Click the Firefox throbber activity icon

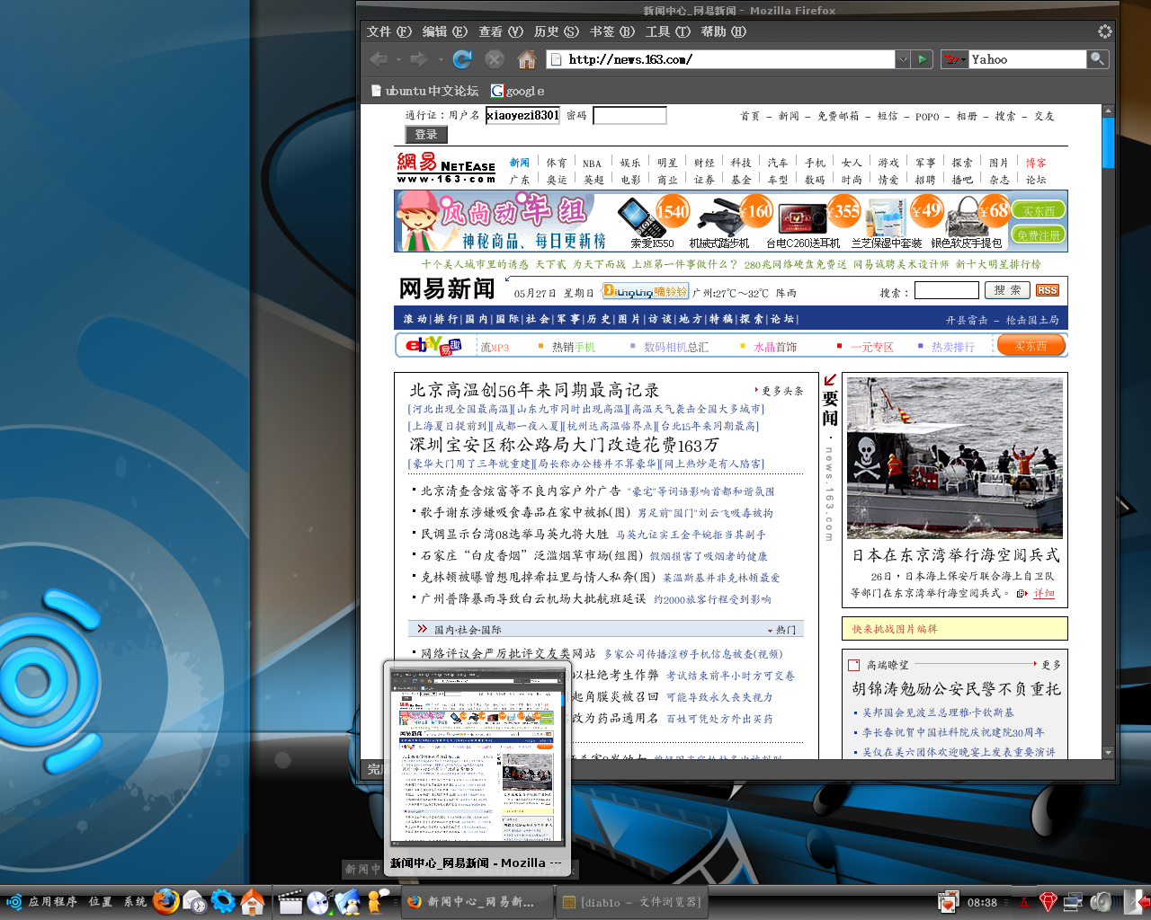[x=1105, y=31]
